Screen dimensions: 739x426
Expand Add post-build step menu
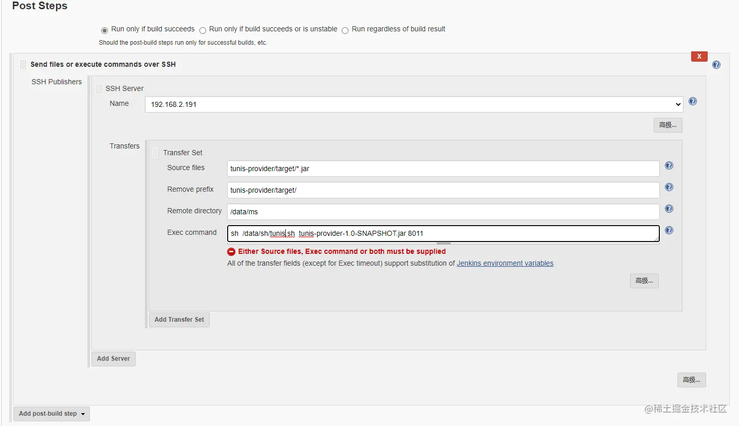point(51,414)
